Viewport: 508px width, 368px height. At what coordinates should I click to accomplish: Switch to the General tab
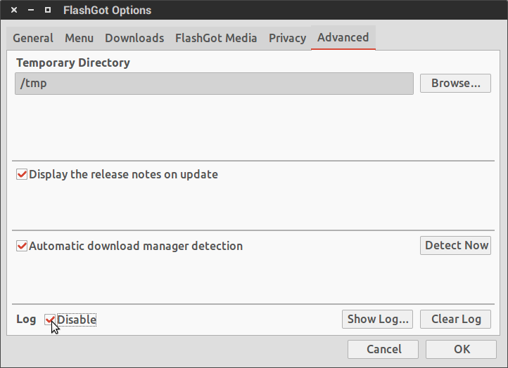pos(33,38)
